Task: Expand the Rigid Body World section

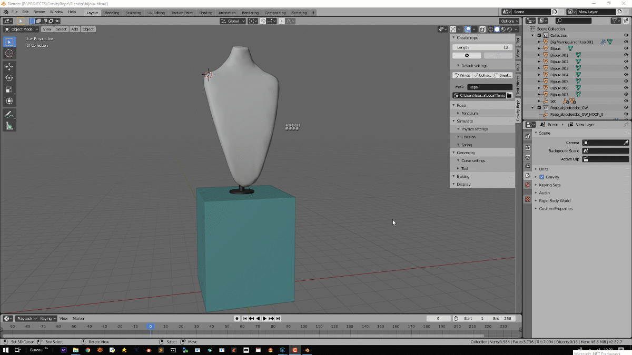Action: click(554, 201)
